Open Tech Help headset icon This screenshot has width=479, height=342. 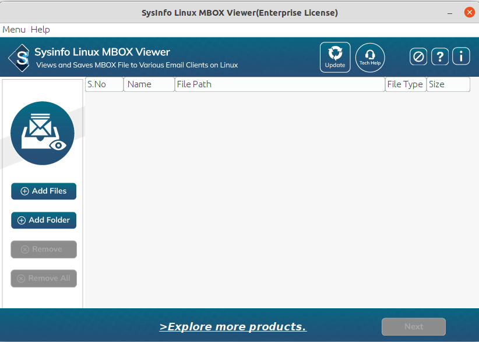coord(370,58)
